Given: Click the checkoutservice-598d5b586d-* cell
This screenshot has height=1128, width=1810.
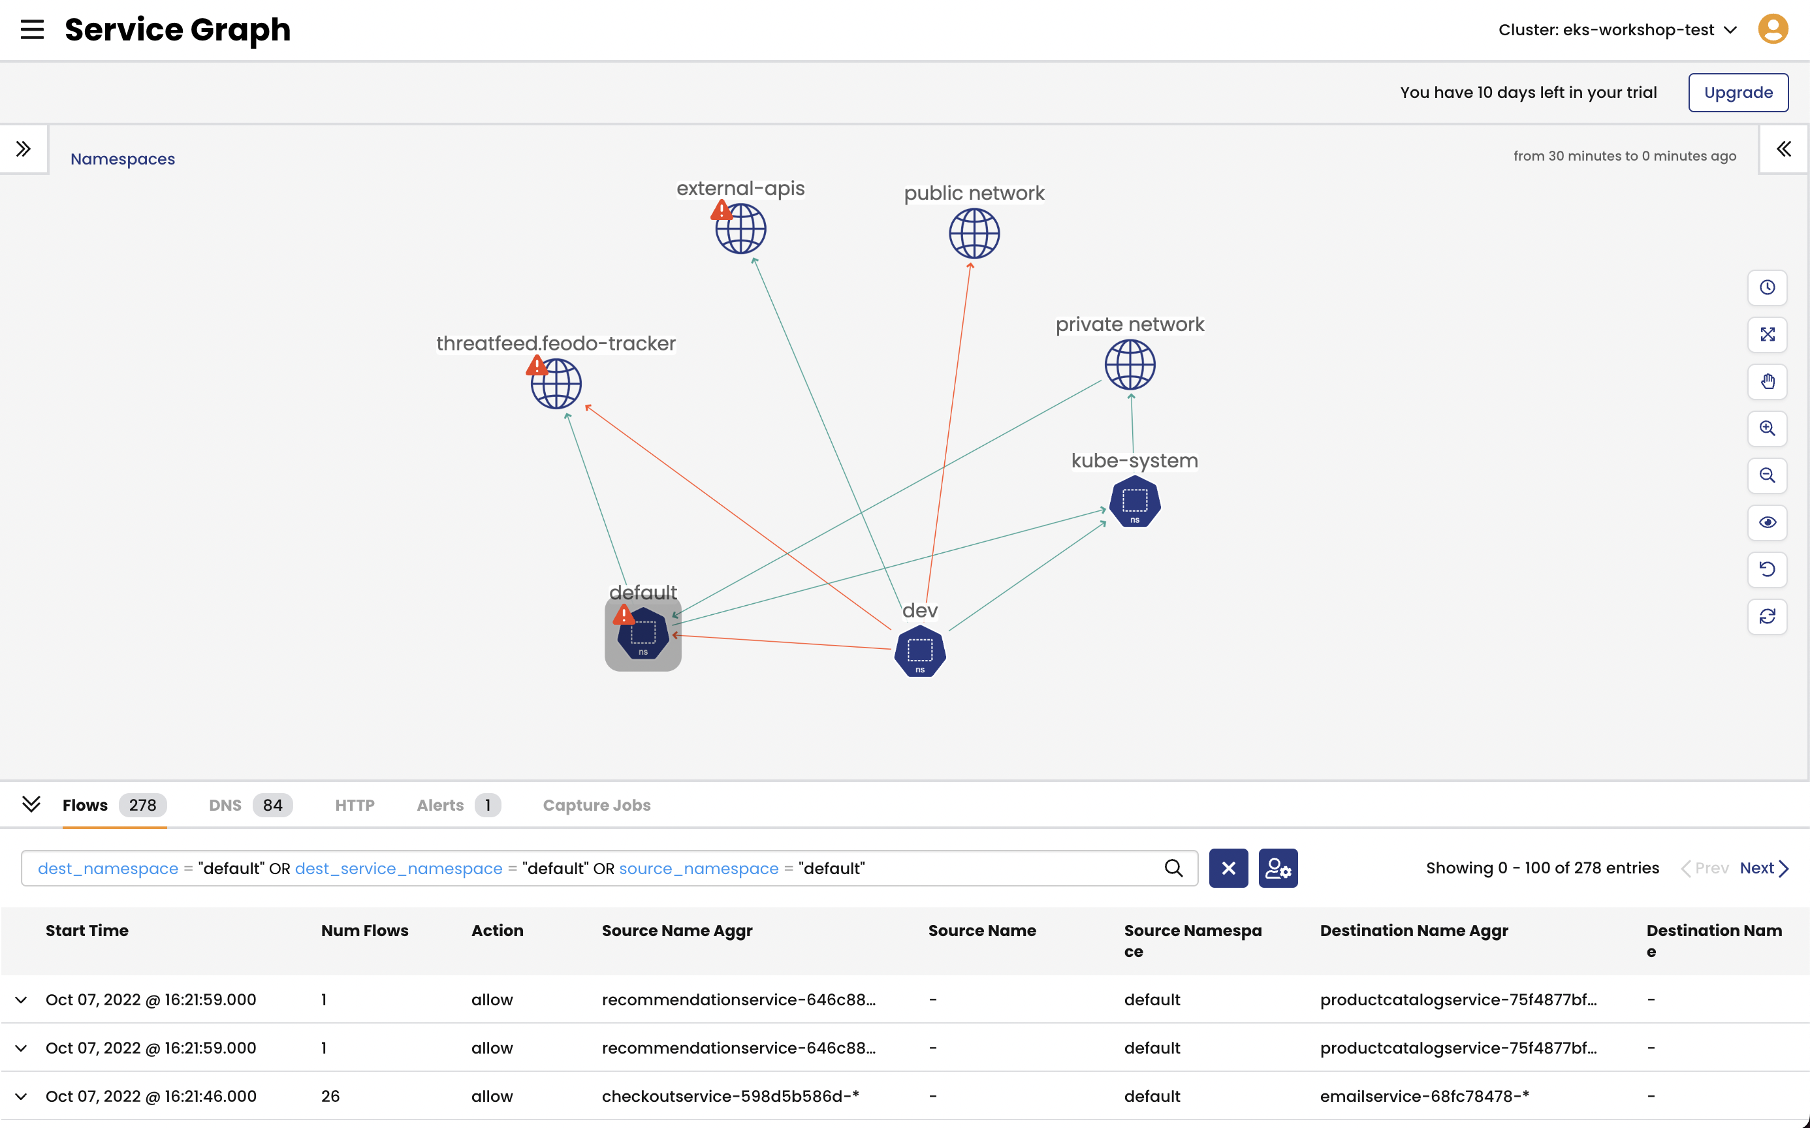Looking at the screenshot, I should pos(731,1097).
